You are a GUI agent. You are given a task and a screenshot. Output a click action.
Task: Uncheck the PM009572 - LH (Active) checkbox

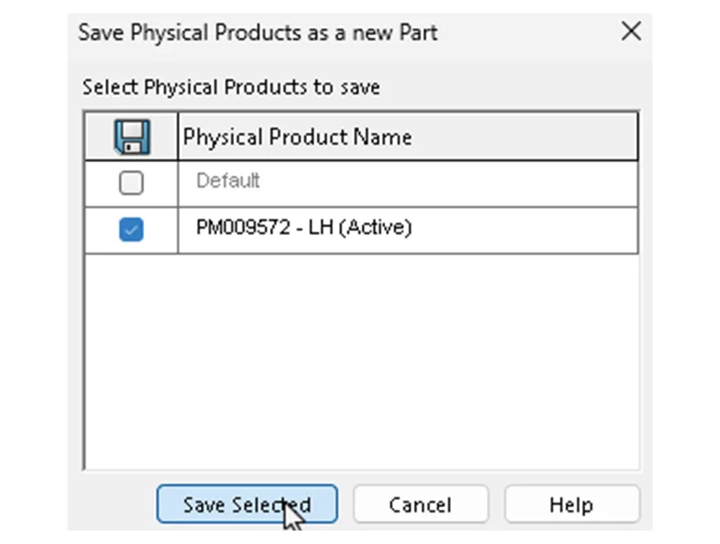click(x=131, y=230)
